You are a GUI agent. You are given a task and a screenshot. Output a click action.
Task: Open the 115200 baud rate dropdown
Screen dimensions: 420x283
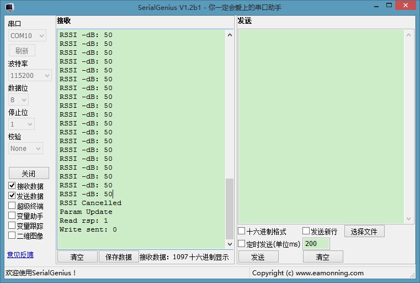click(x=30, y=75)
